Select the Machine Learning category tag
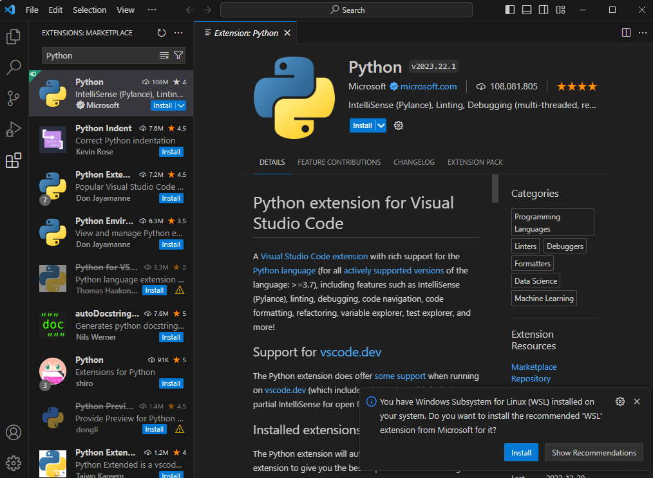Screen dimensions: 653x478 544,299
